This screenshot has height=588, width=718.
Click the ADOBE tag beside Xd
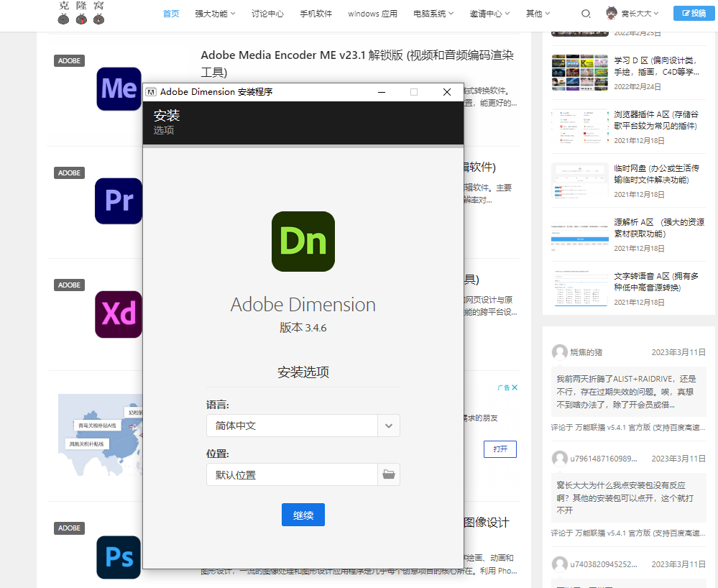[x=69, y=285]
